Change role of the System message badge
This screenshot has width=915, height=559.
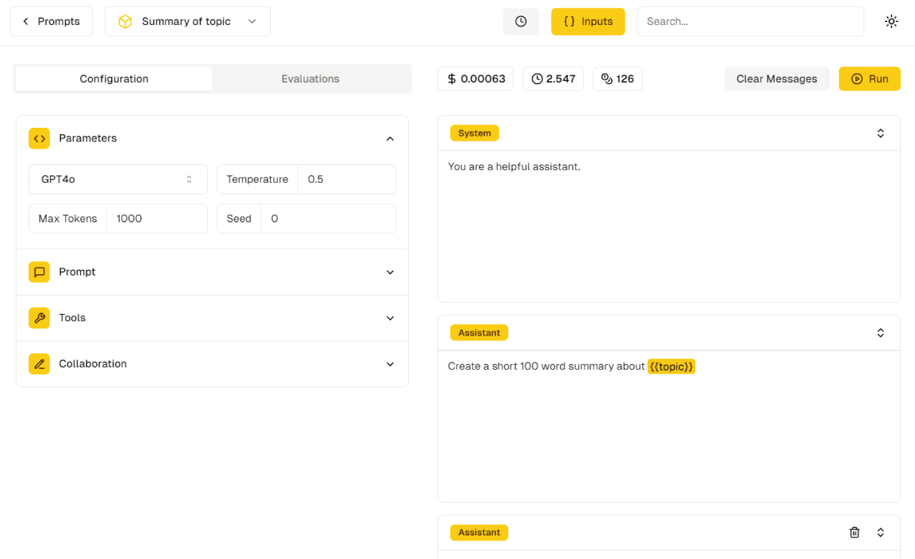point(474,133)
